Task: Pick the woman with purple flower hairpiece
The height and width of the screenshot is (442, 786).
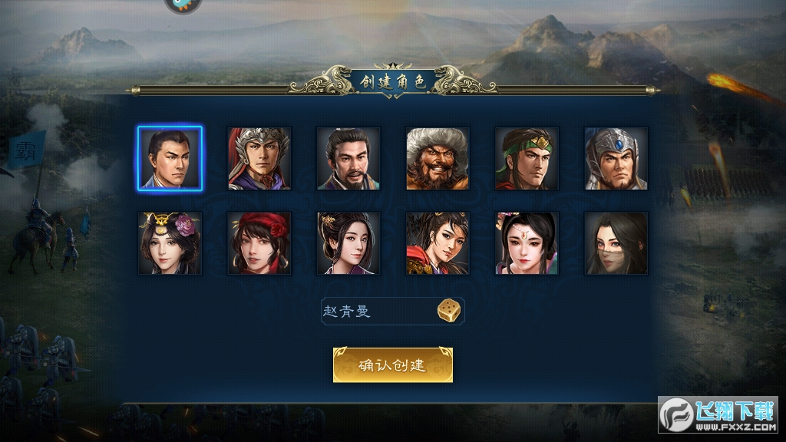Action: tap(170, 243)
